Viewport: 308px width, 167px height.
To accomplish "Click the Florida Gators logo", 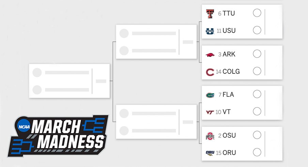I will (x=210, y=95).
